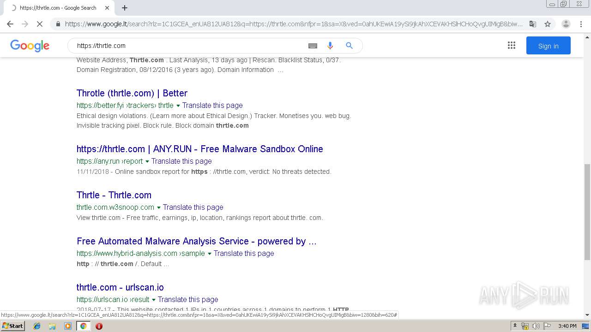Expand dropdown arrow beside any.run report URL
This screenshot has width=591, height=332.
[x=147, y=161]
